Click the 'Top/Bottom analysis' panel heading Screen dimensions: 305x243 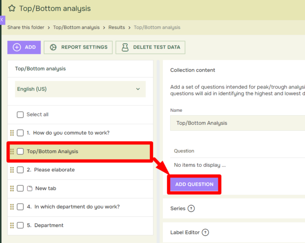pos(40,69)
